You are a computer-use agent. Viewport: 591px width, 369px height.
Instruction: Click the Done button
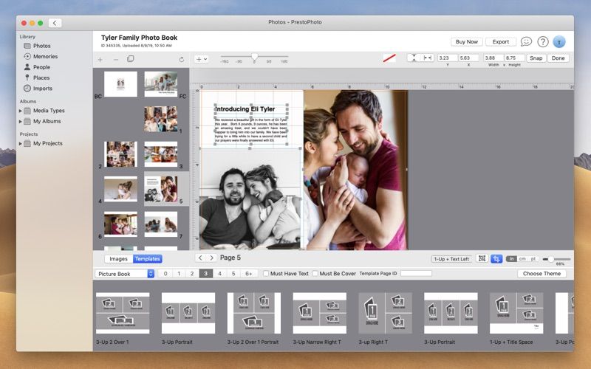click(558, 58)
